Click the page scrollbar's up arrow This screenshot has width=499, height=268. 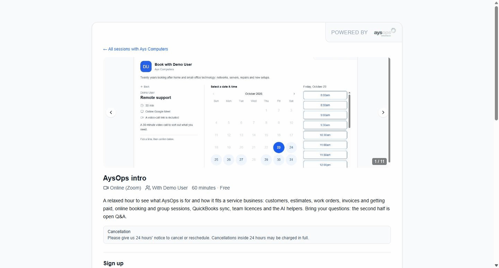496,3
